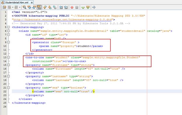Screen dimensions: 182x115
Task: Collapse the hibernate-mapping fold on line 5
Action: point(8,27)
